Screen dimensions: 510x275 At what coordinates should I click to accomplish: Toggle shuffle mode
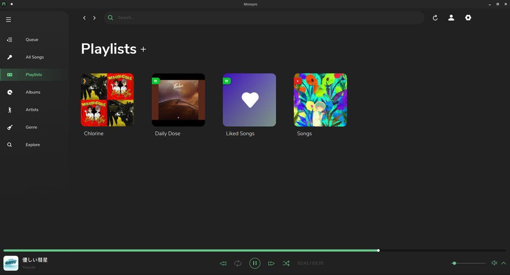pos(286,263)
